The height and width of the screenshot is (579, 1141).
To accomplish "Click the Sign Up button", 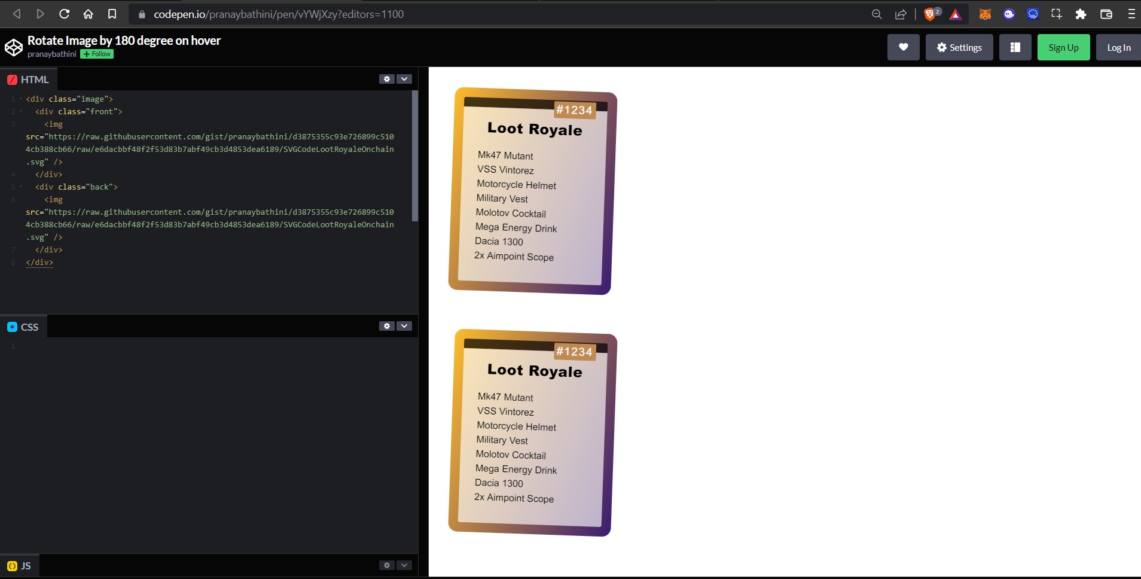I will pos(1063,47).
